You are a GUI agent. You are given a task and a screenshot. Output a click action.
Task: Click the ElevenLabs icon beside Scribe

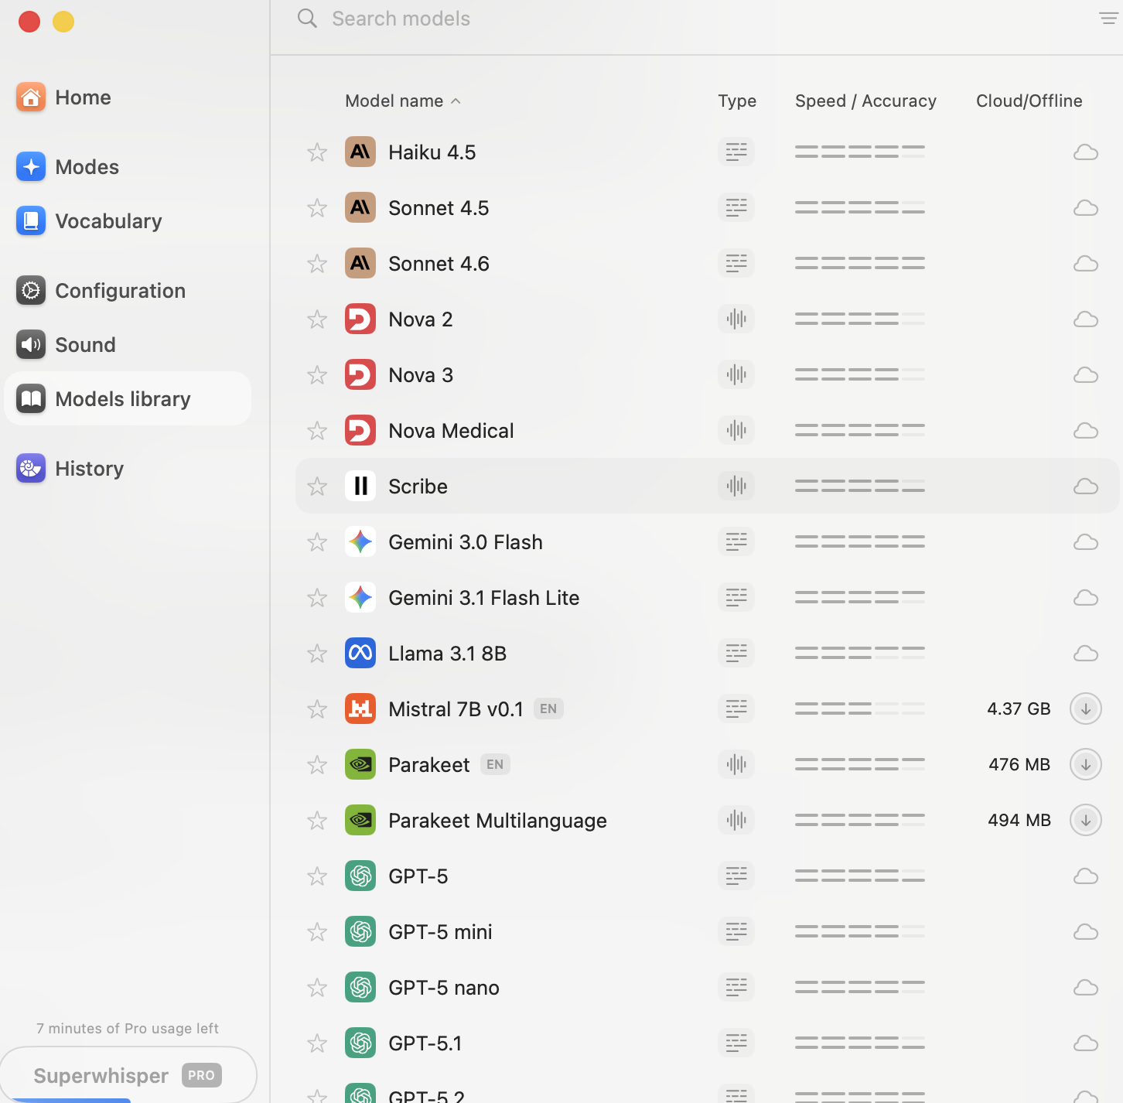(x=360, y=486)
